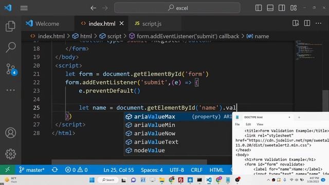Image resolution: width=329 pixels, height=185 pixels.
Task: Click Ln 25, Col 55 indicator
Action: (119, 170)
